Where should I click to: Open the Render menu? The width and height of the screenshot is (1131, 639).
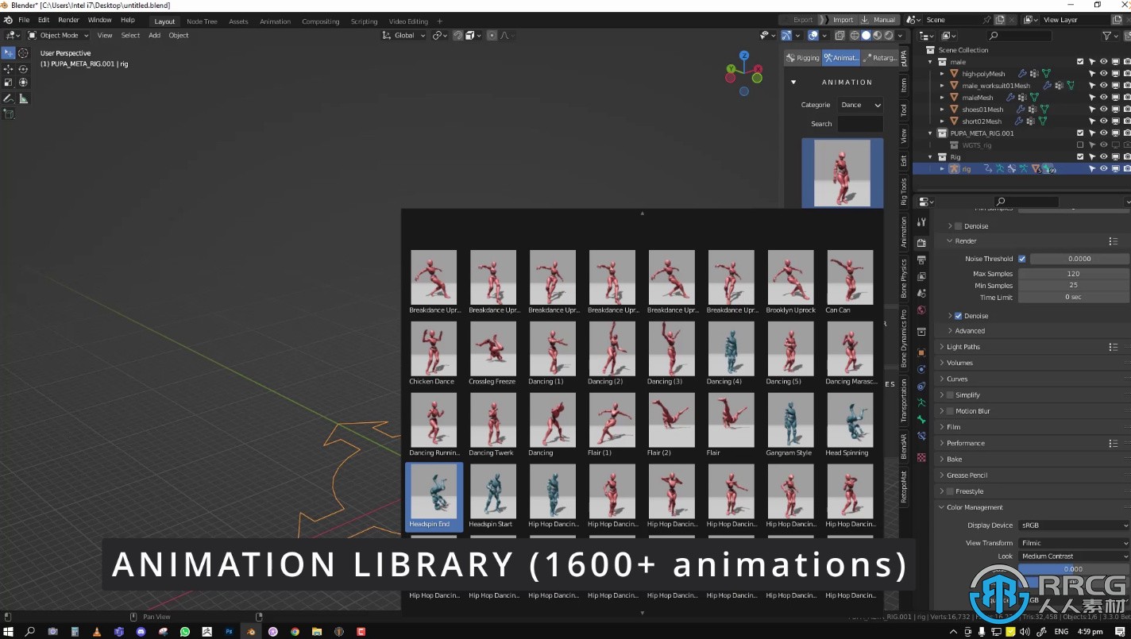69,20
